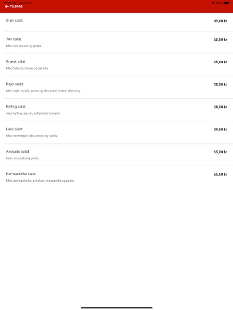Pick the Rejer salat entry
Image resolution: width=233 pixels, height=310 pixels.
coord(15,84)
